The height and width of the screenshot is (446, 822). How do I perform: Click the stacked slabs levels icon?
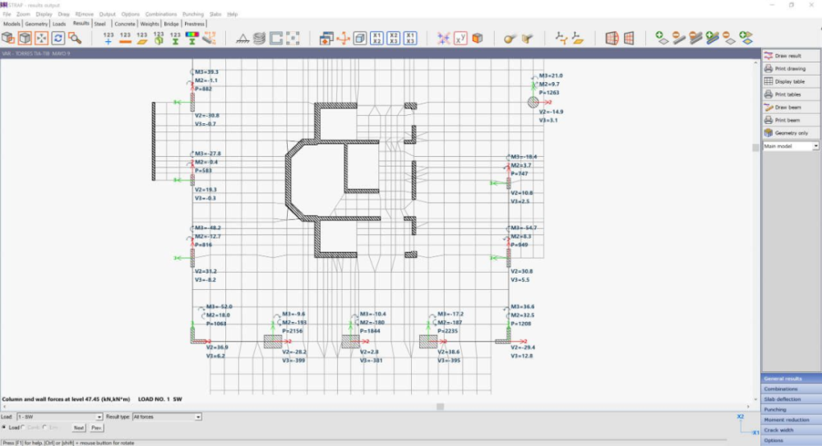coord(259,38)
